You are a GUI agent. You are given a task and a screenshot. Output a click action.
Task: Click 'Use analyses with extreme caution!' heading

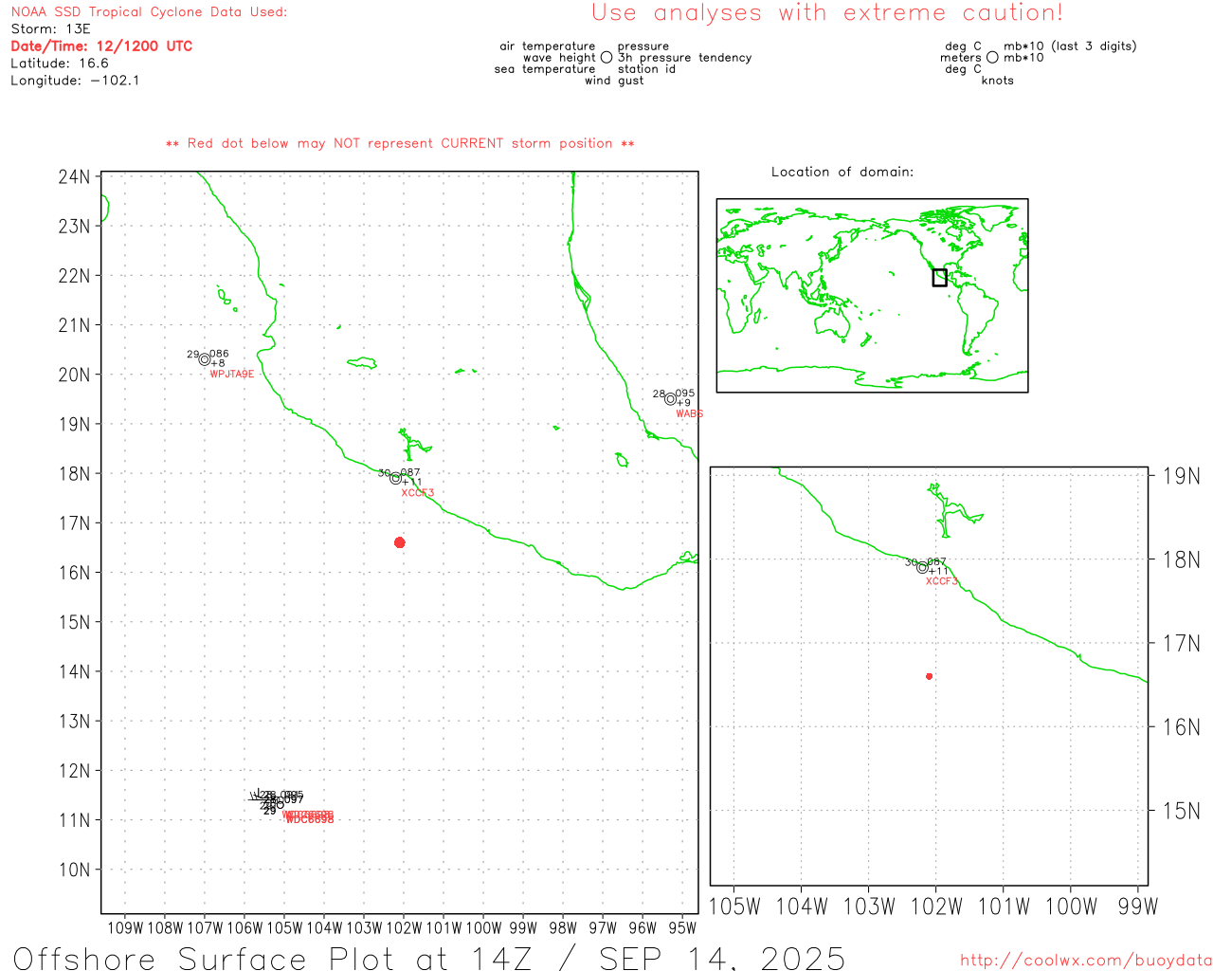point(826,13)
